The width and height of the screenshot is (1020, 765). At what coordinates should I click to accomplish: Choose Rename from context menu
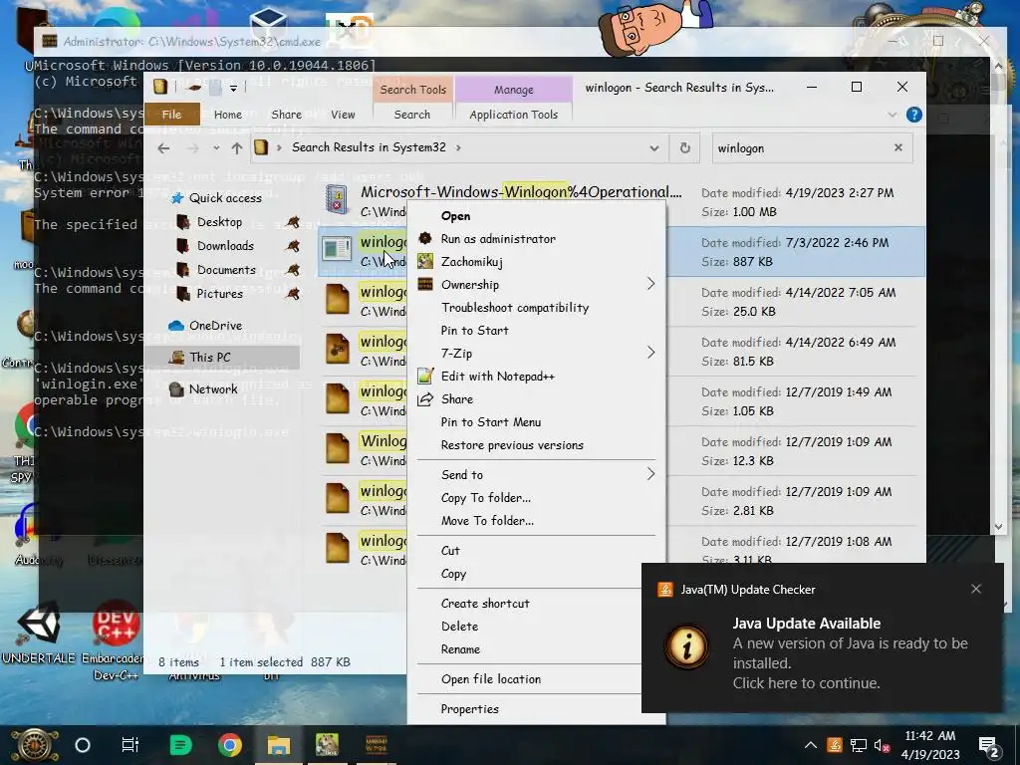click(x=460, y=649)
